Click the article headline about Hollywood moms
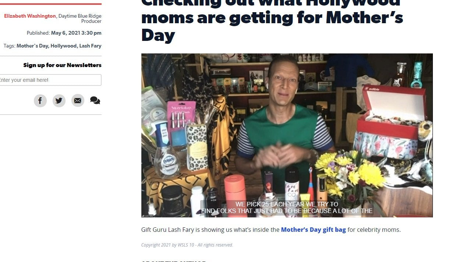The image size is (466, 262). pyautogui.click(x=272, y=18)
